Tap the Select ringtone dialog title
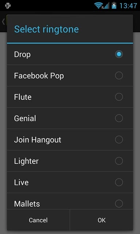This screenshot has height=234, width=140. [46, 29]
